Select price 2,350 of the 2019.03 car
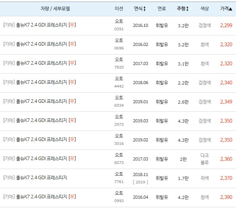 (226, 121)
